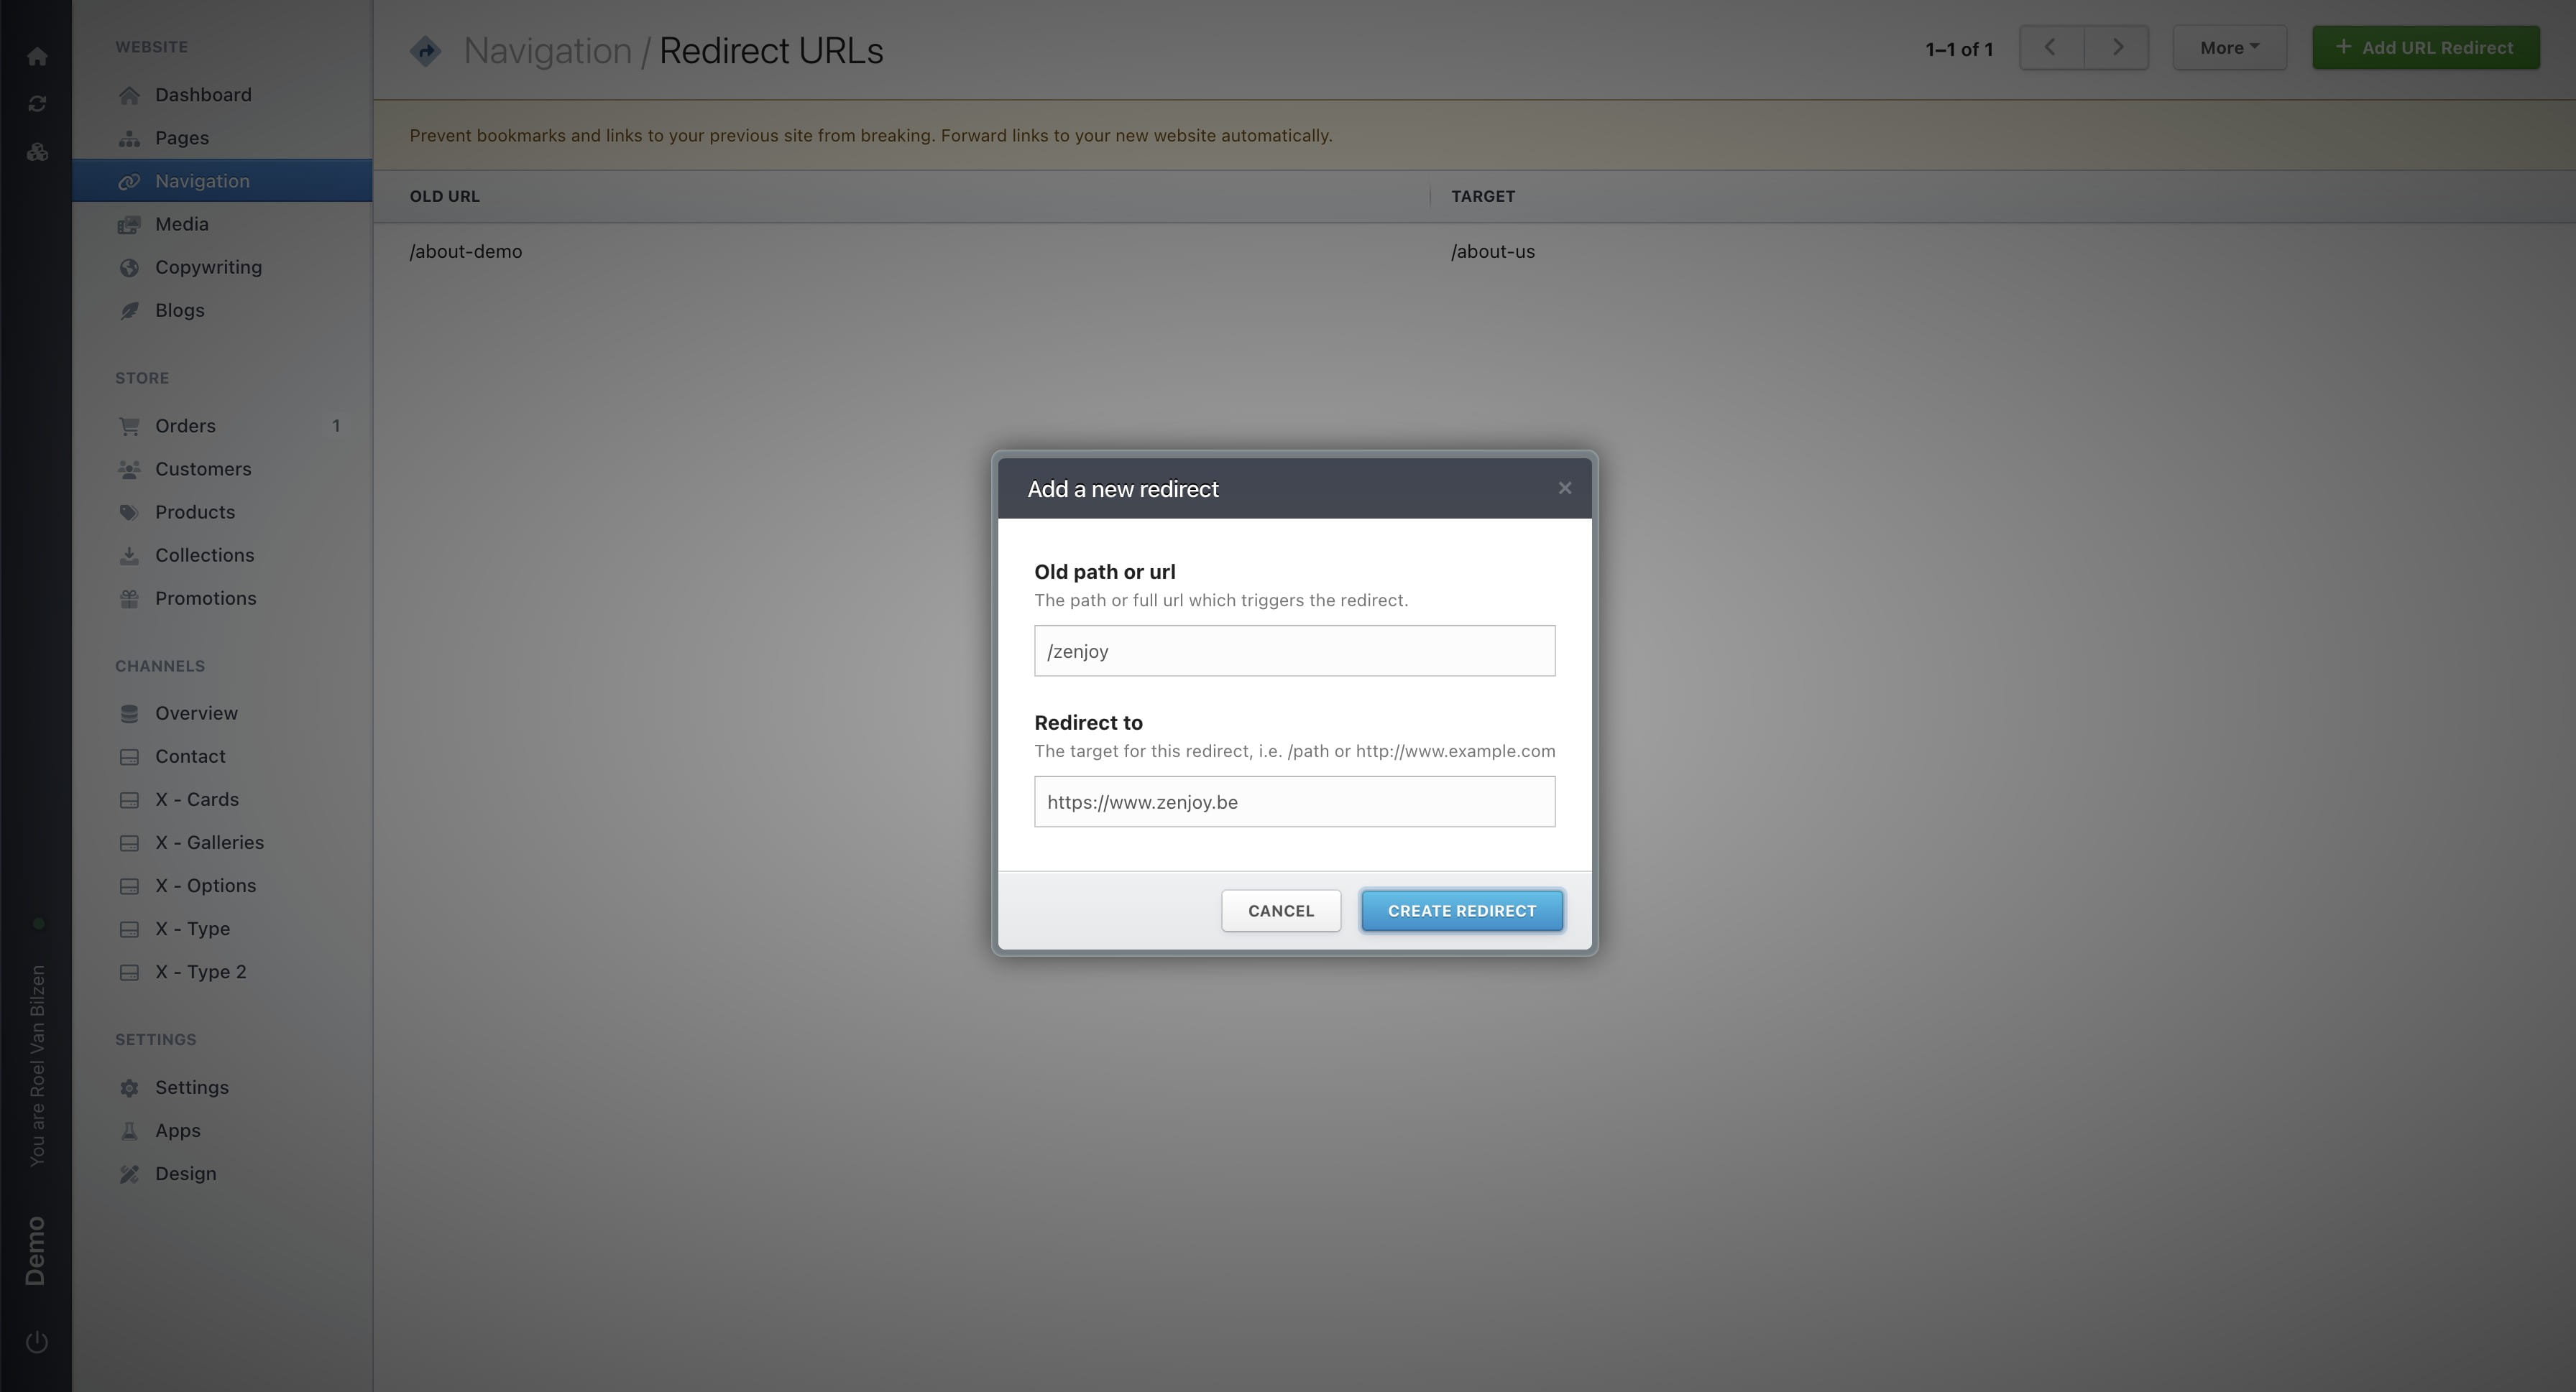Cancel the new redirect dialog
The image size is (2576, 1392).
[x=1280, y=910]
